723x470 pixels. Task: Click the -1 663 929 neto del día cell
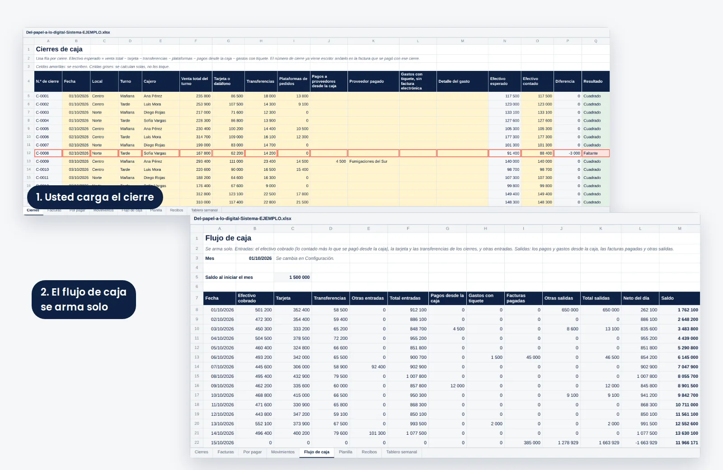point(640,442)
